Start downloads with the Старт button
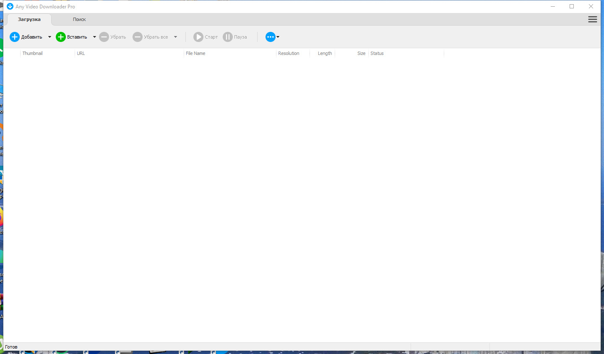604x354 pixels. point(206,37)
